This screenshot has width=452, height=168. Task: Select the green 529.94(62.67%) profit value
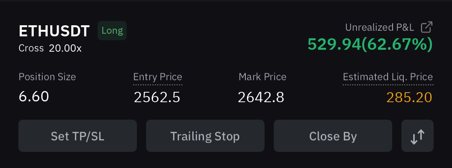[370, 44]
